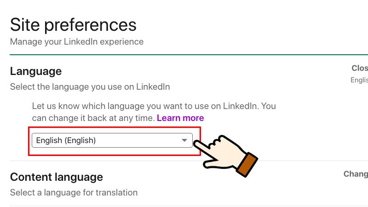Image resolution: width=368 pixels, height=207 pixels.
Task: Click the Site preferences page title
Action: [x=74, y=24]
